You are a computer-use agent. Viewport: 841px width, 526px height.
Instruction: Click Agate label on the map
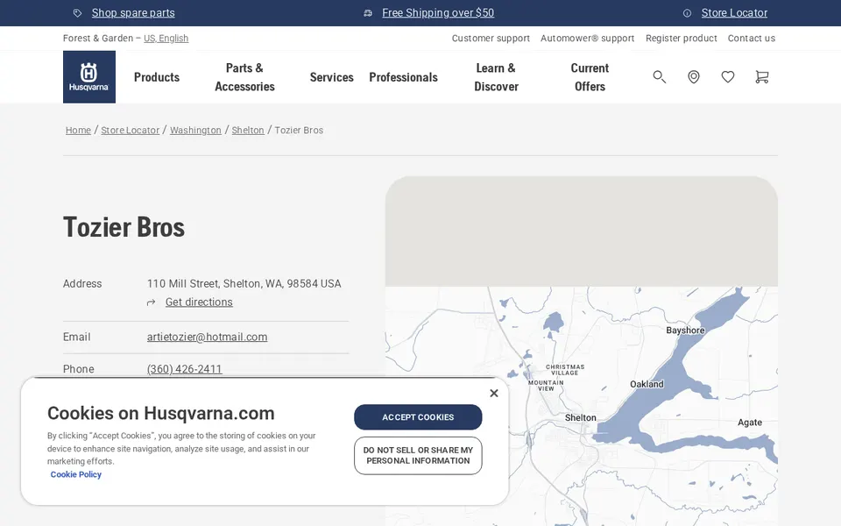tap(750, 423)
